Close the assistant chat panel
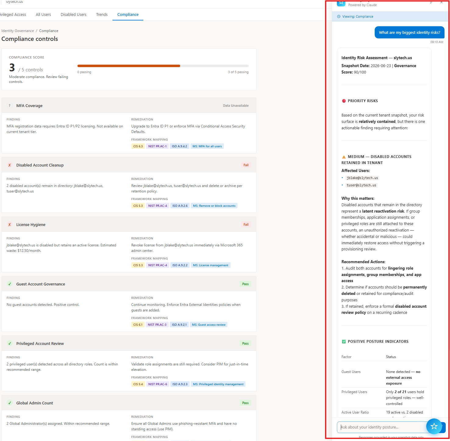450x441 pixels. pos(441,2)
